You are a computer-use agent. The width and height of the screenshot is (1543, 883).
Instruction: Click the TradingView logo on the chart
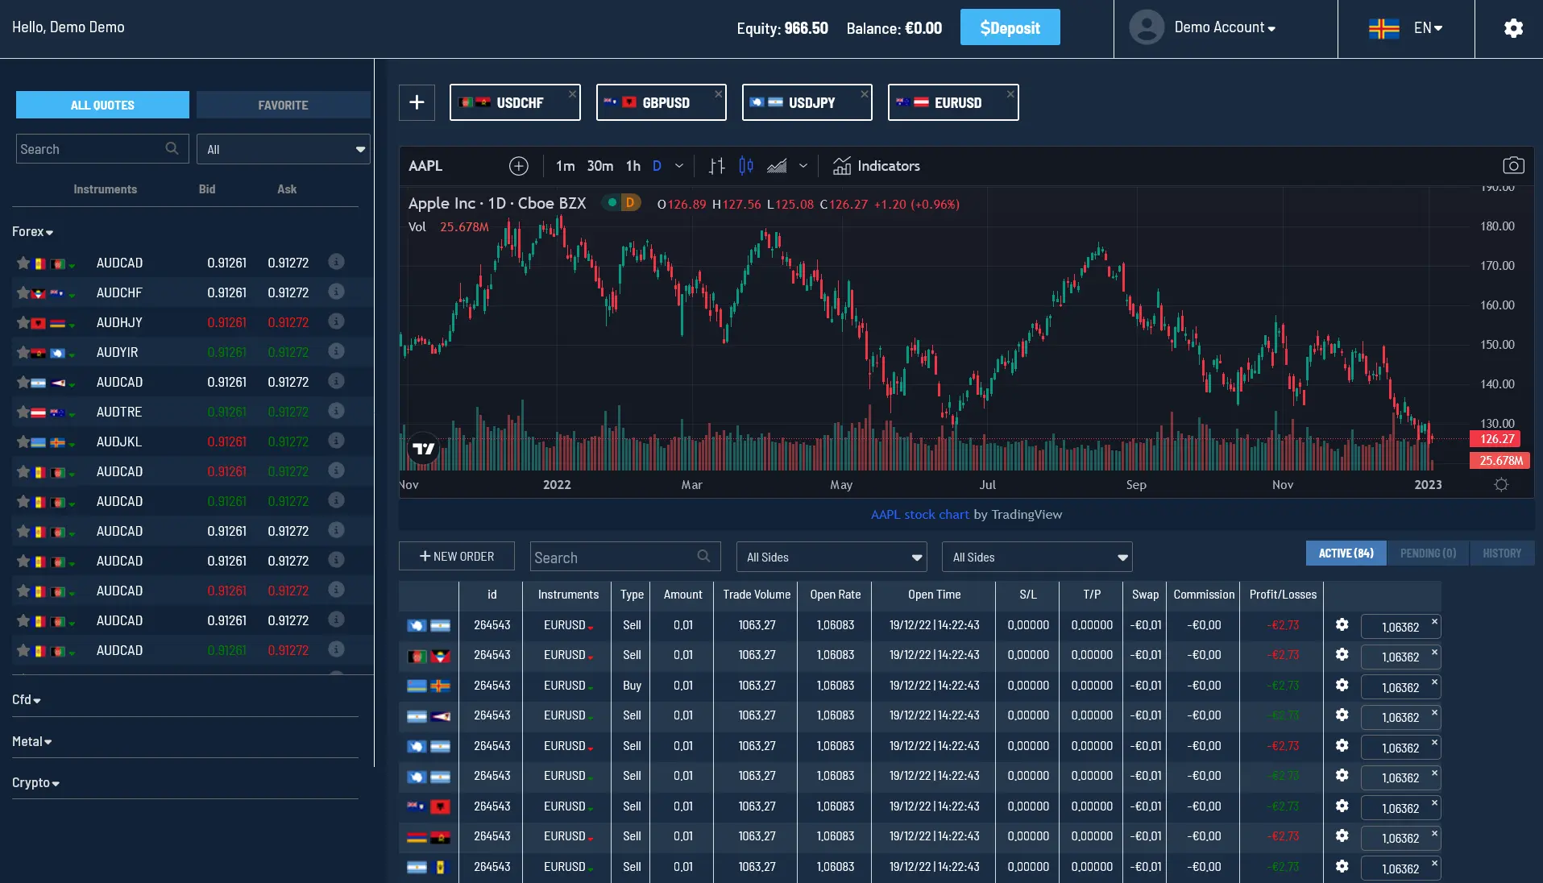[424, 449]
